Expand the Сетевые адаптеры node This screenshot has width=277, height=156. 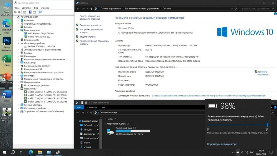click(x=18, y=105)
